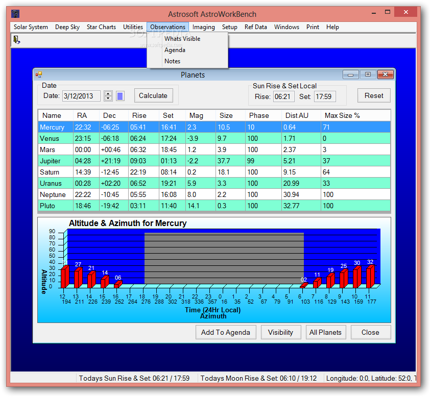431x397 pixels.
Task: Click the All Planets button
Action: (x=325, y=332)
